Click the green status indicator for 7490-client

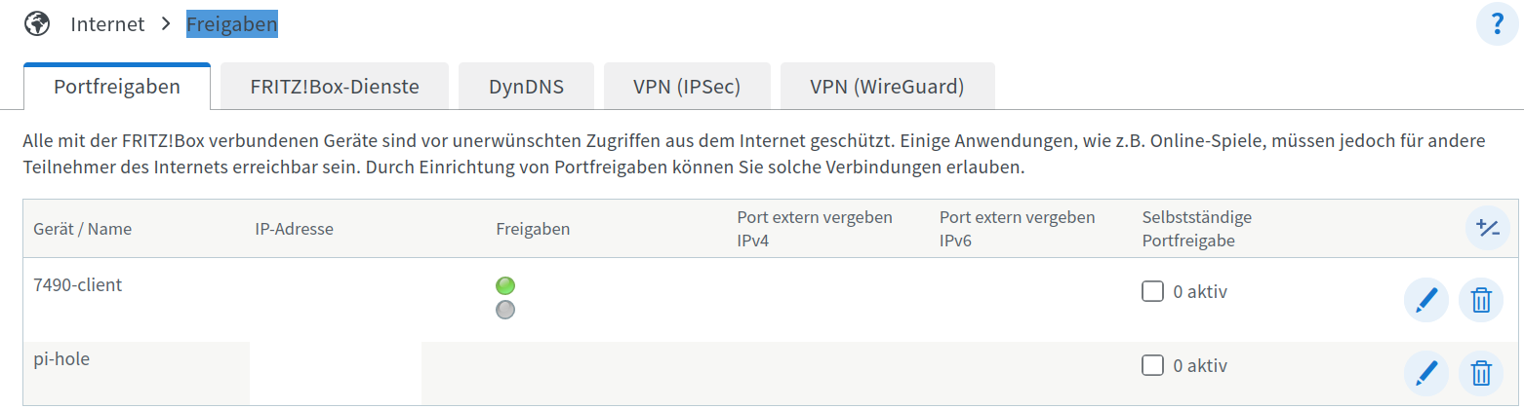coord(505,286)
